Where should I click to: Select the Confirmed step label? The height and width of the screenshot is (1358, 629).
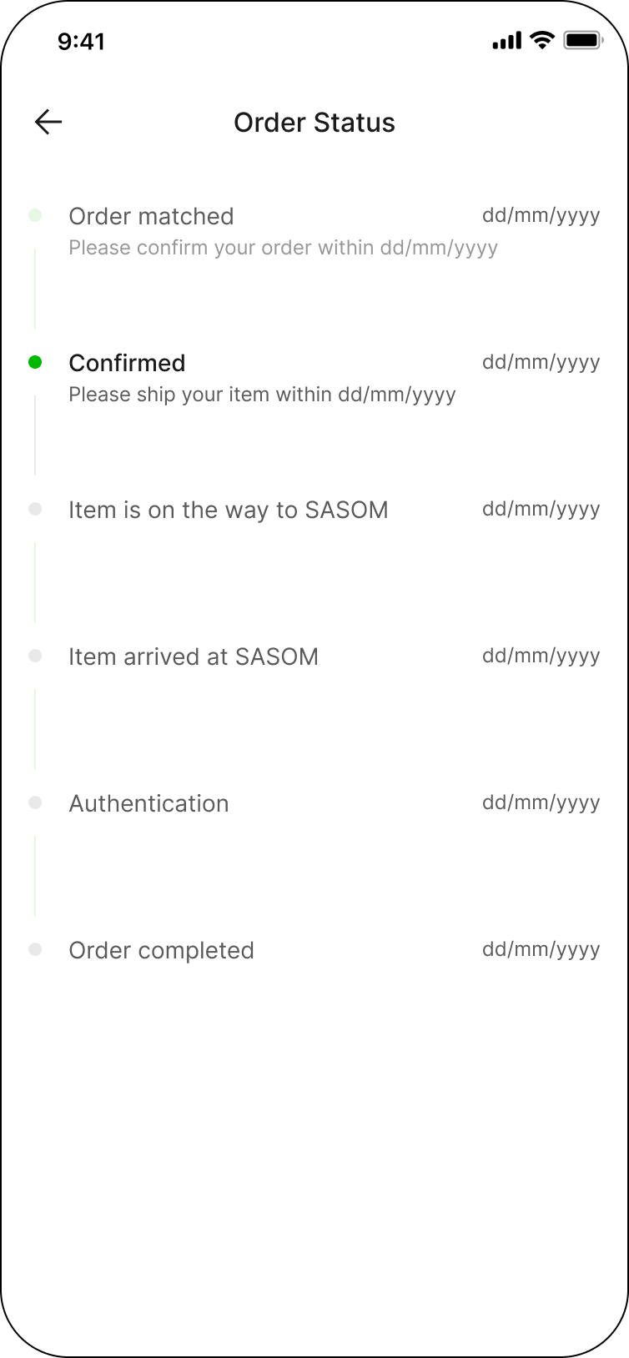point(127,363)
